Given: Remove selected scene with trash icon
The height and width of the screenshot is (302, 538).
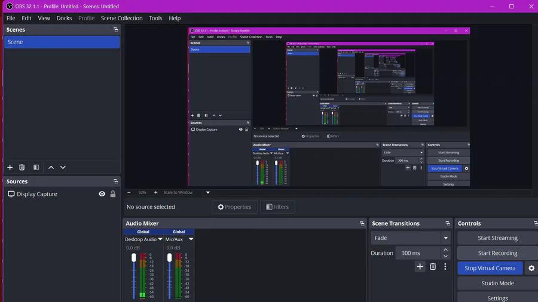Looking at the screenshot, I should pyautogui.click(x=22, y=168).
